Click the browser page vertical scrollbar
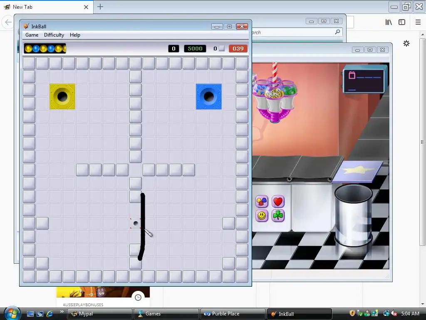 pyautogui.click(x=422, y=142)
